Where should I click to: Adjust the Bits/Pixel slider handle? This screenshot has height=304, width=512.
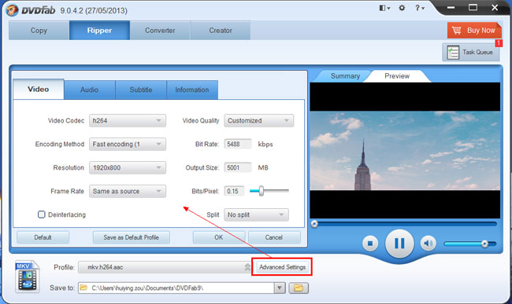tap(262, 191)
